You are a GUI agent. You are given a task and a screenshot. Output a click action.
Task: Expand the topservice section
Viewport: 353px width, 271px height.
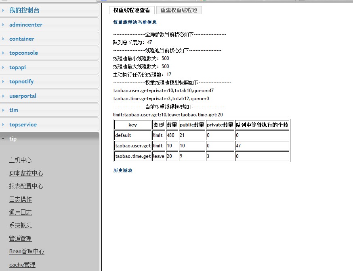click(x=49, y=124)
